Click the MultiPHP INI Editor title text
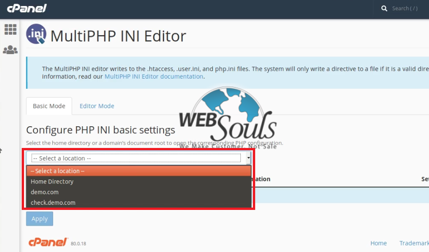Viewport: 429px width, 252px height. [118, 36]
